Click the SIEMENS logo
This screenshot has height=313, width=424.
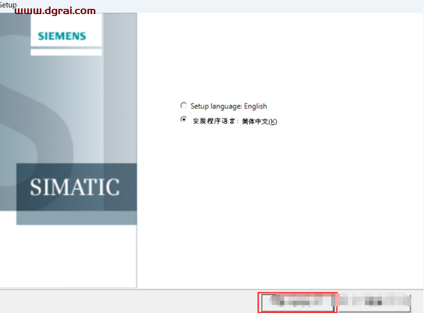tap(62, 36)
